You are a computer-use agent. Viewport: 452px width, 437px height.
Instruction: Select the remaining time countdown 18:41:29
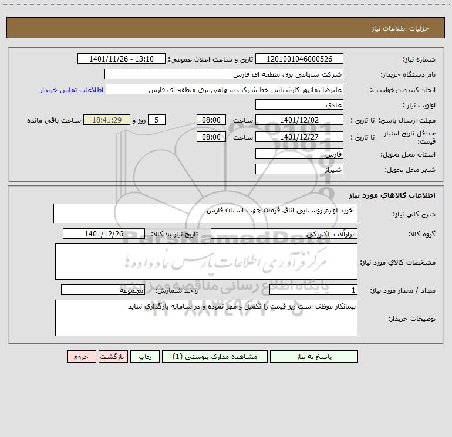107,120
